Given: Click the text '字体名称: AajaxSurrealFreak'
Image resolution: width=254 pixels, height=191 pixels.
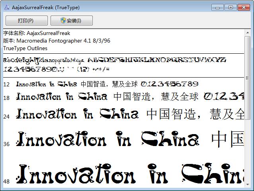Looking at the screenshot, I should pos(37,33).
